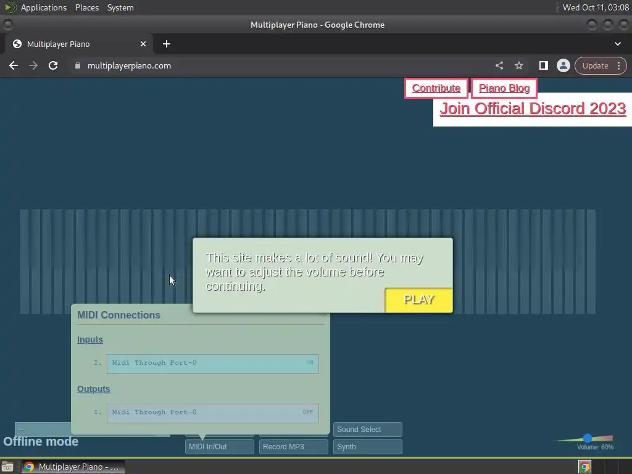Image resolution: width=632 pixels, height=474 pixels.
Task: Select the Multiplayer Piano tab
Action: pos(79,44)
